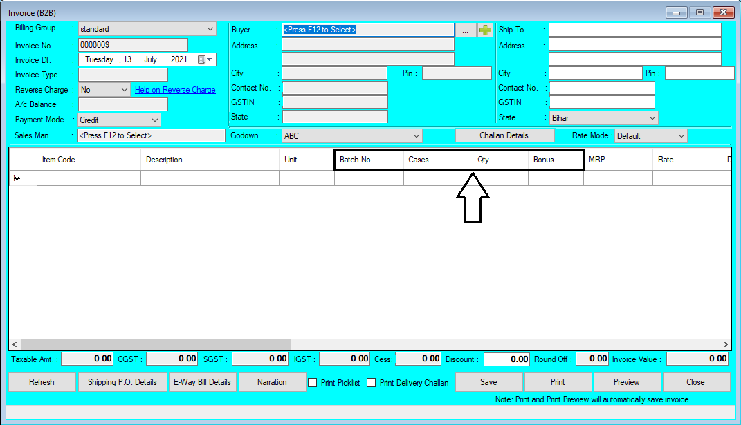Enable Print Picklist
Viewport: 741px width, 425px height.
(311, 382)
